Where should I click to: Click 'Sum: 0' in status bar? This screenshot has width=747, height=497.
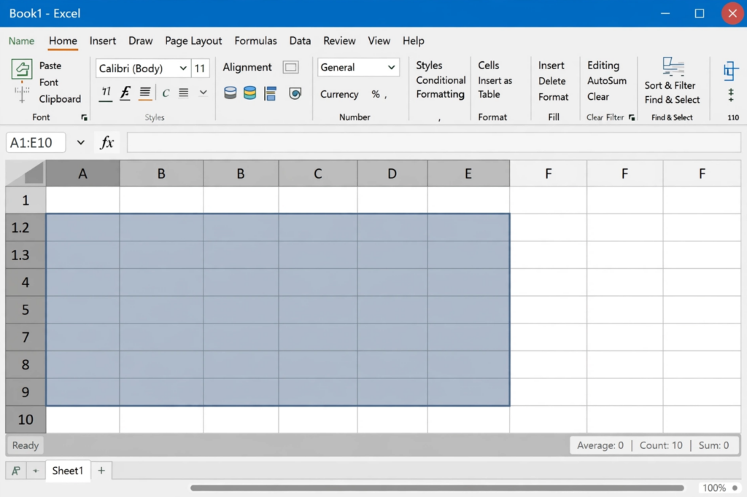point(713,445)
